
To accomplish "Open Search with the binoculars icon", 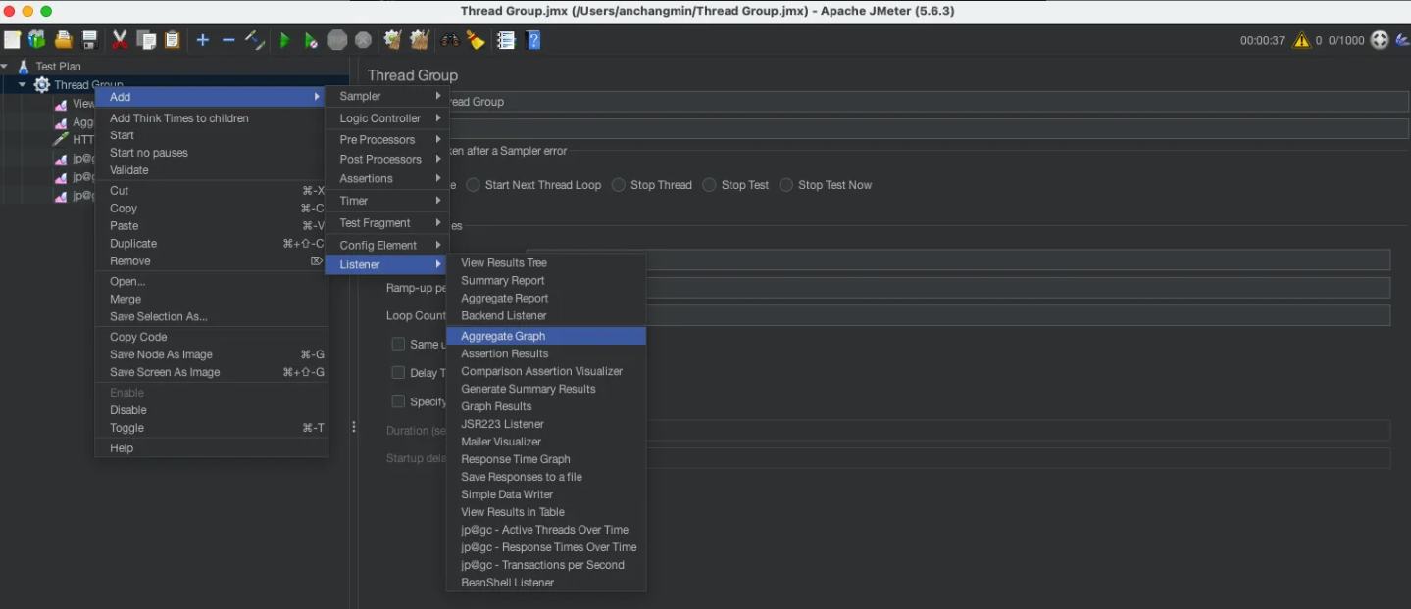I will coord(450,40).
